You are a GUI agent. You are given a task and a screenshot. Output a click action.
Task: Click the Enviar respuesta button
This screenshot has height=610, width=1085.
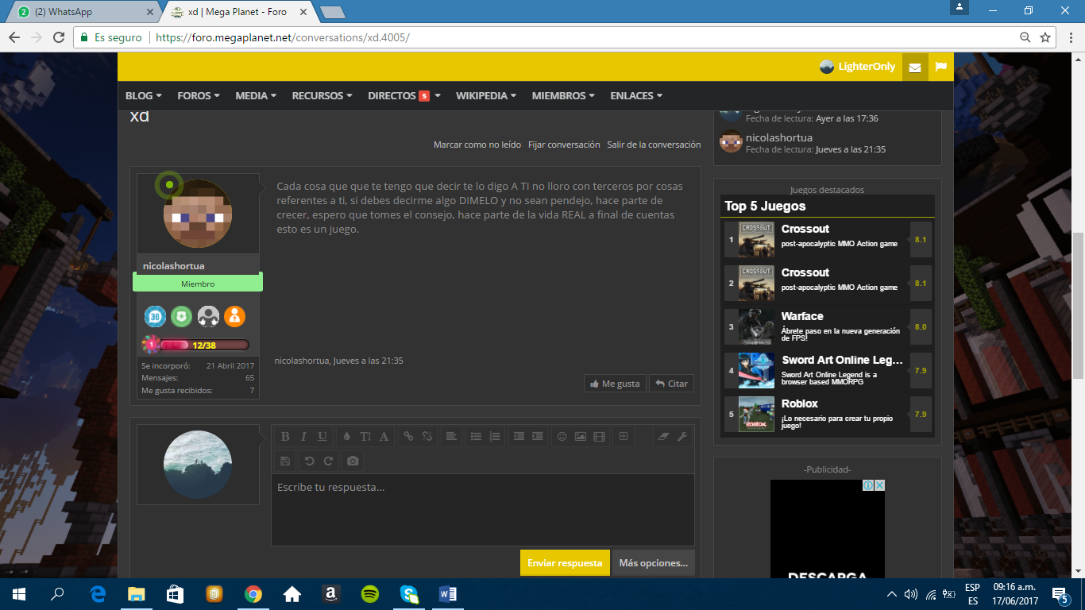pyautogui.click(x=565, y=563)
